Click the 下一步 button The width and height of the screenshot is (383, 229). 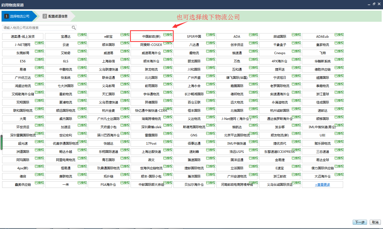tap(360, 222)
